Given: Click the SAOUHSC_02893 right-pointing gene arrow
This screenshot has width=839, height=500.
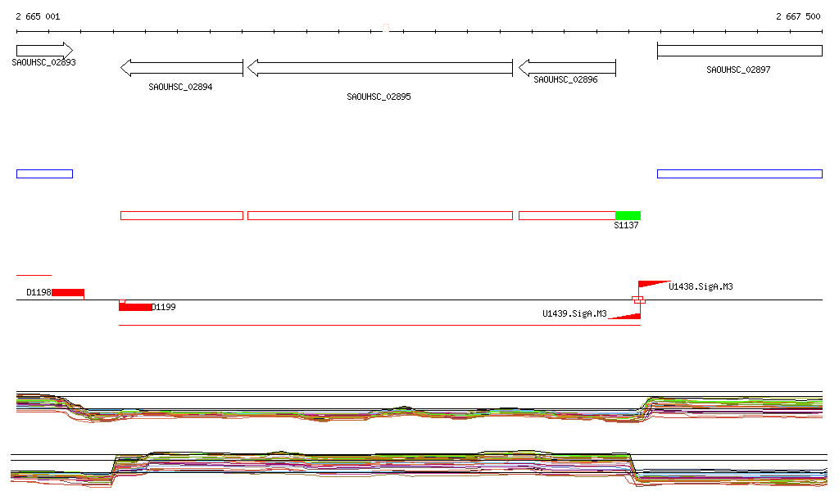Looking at the screenshot, I should point(44,50).
